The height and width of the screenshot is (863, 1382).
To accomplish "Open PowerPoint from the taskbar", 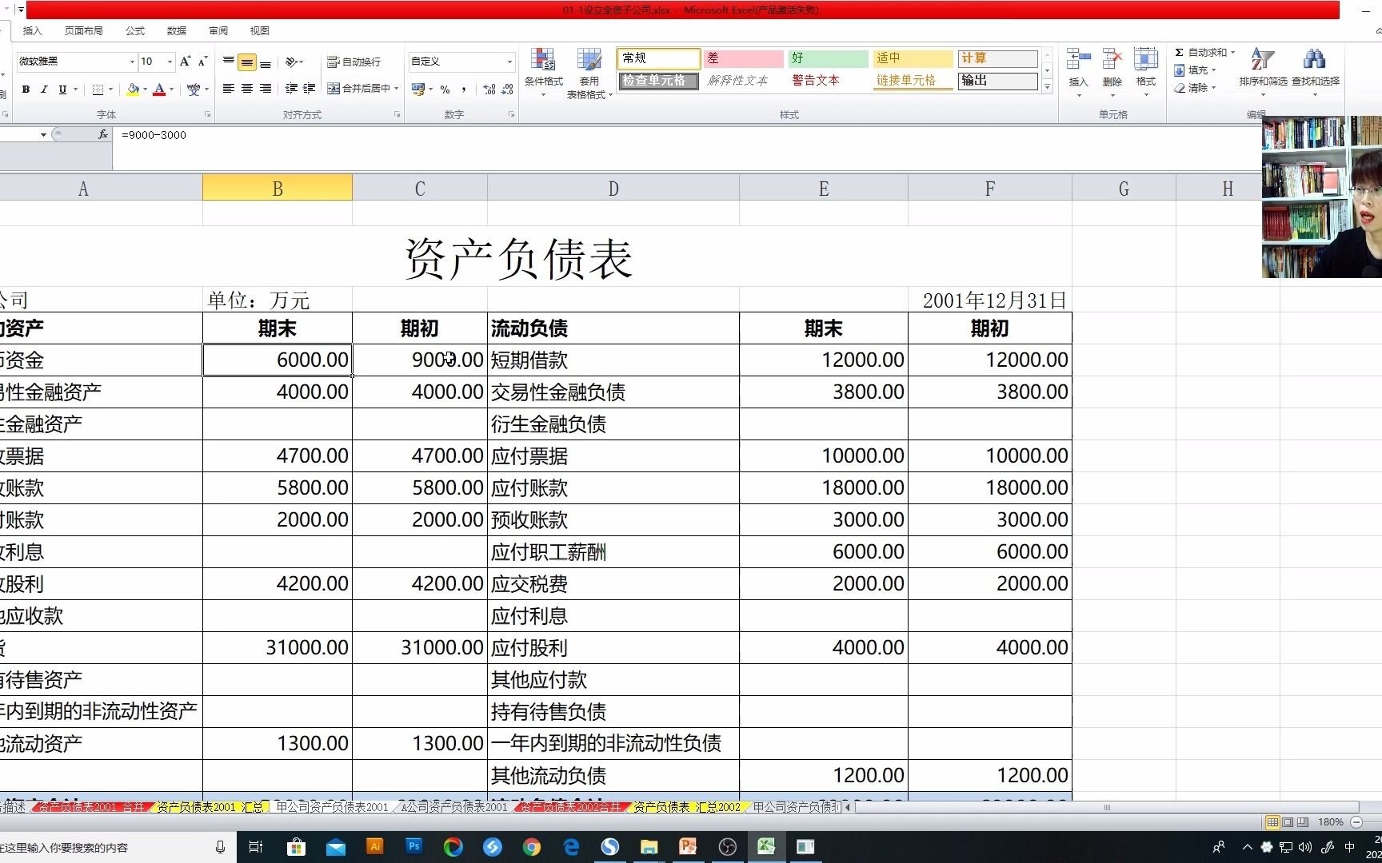I will pos(688,846).
